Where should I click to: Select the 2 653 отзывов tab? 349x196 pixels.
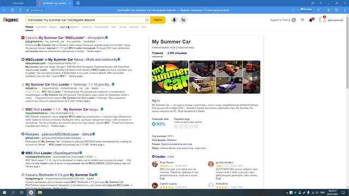coord(177,53)
